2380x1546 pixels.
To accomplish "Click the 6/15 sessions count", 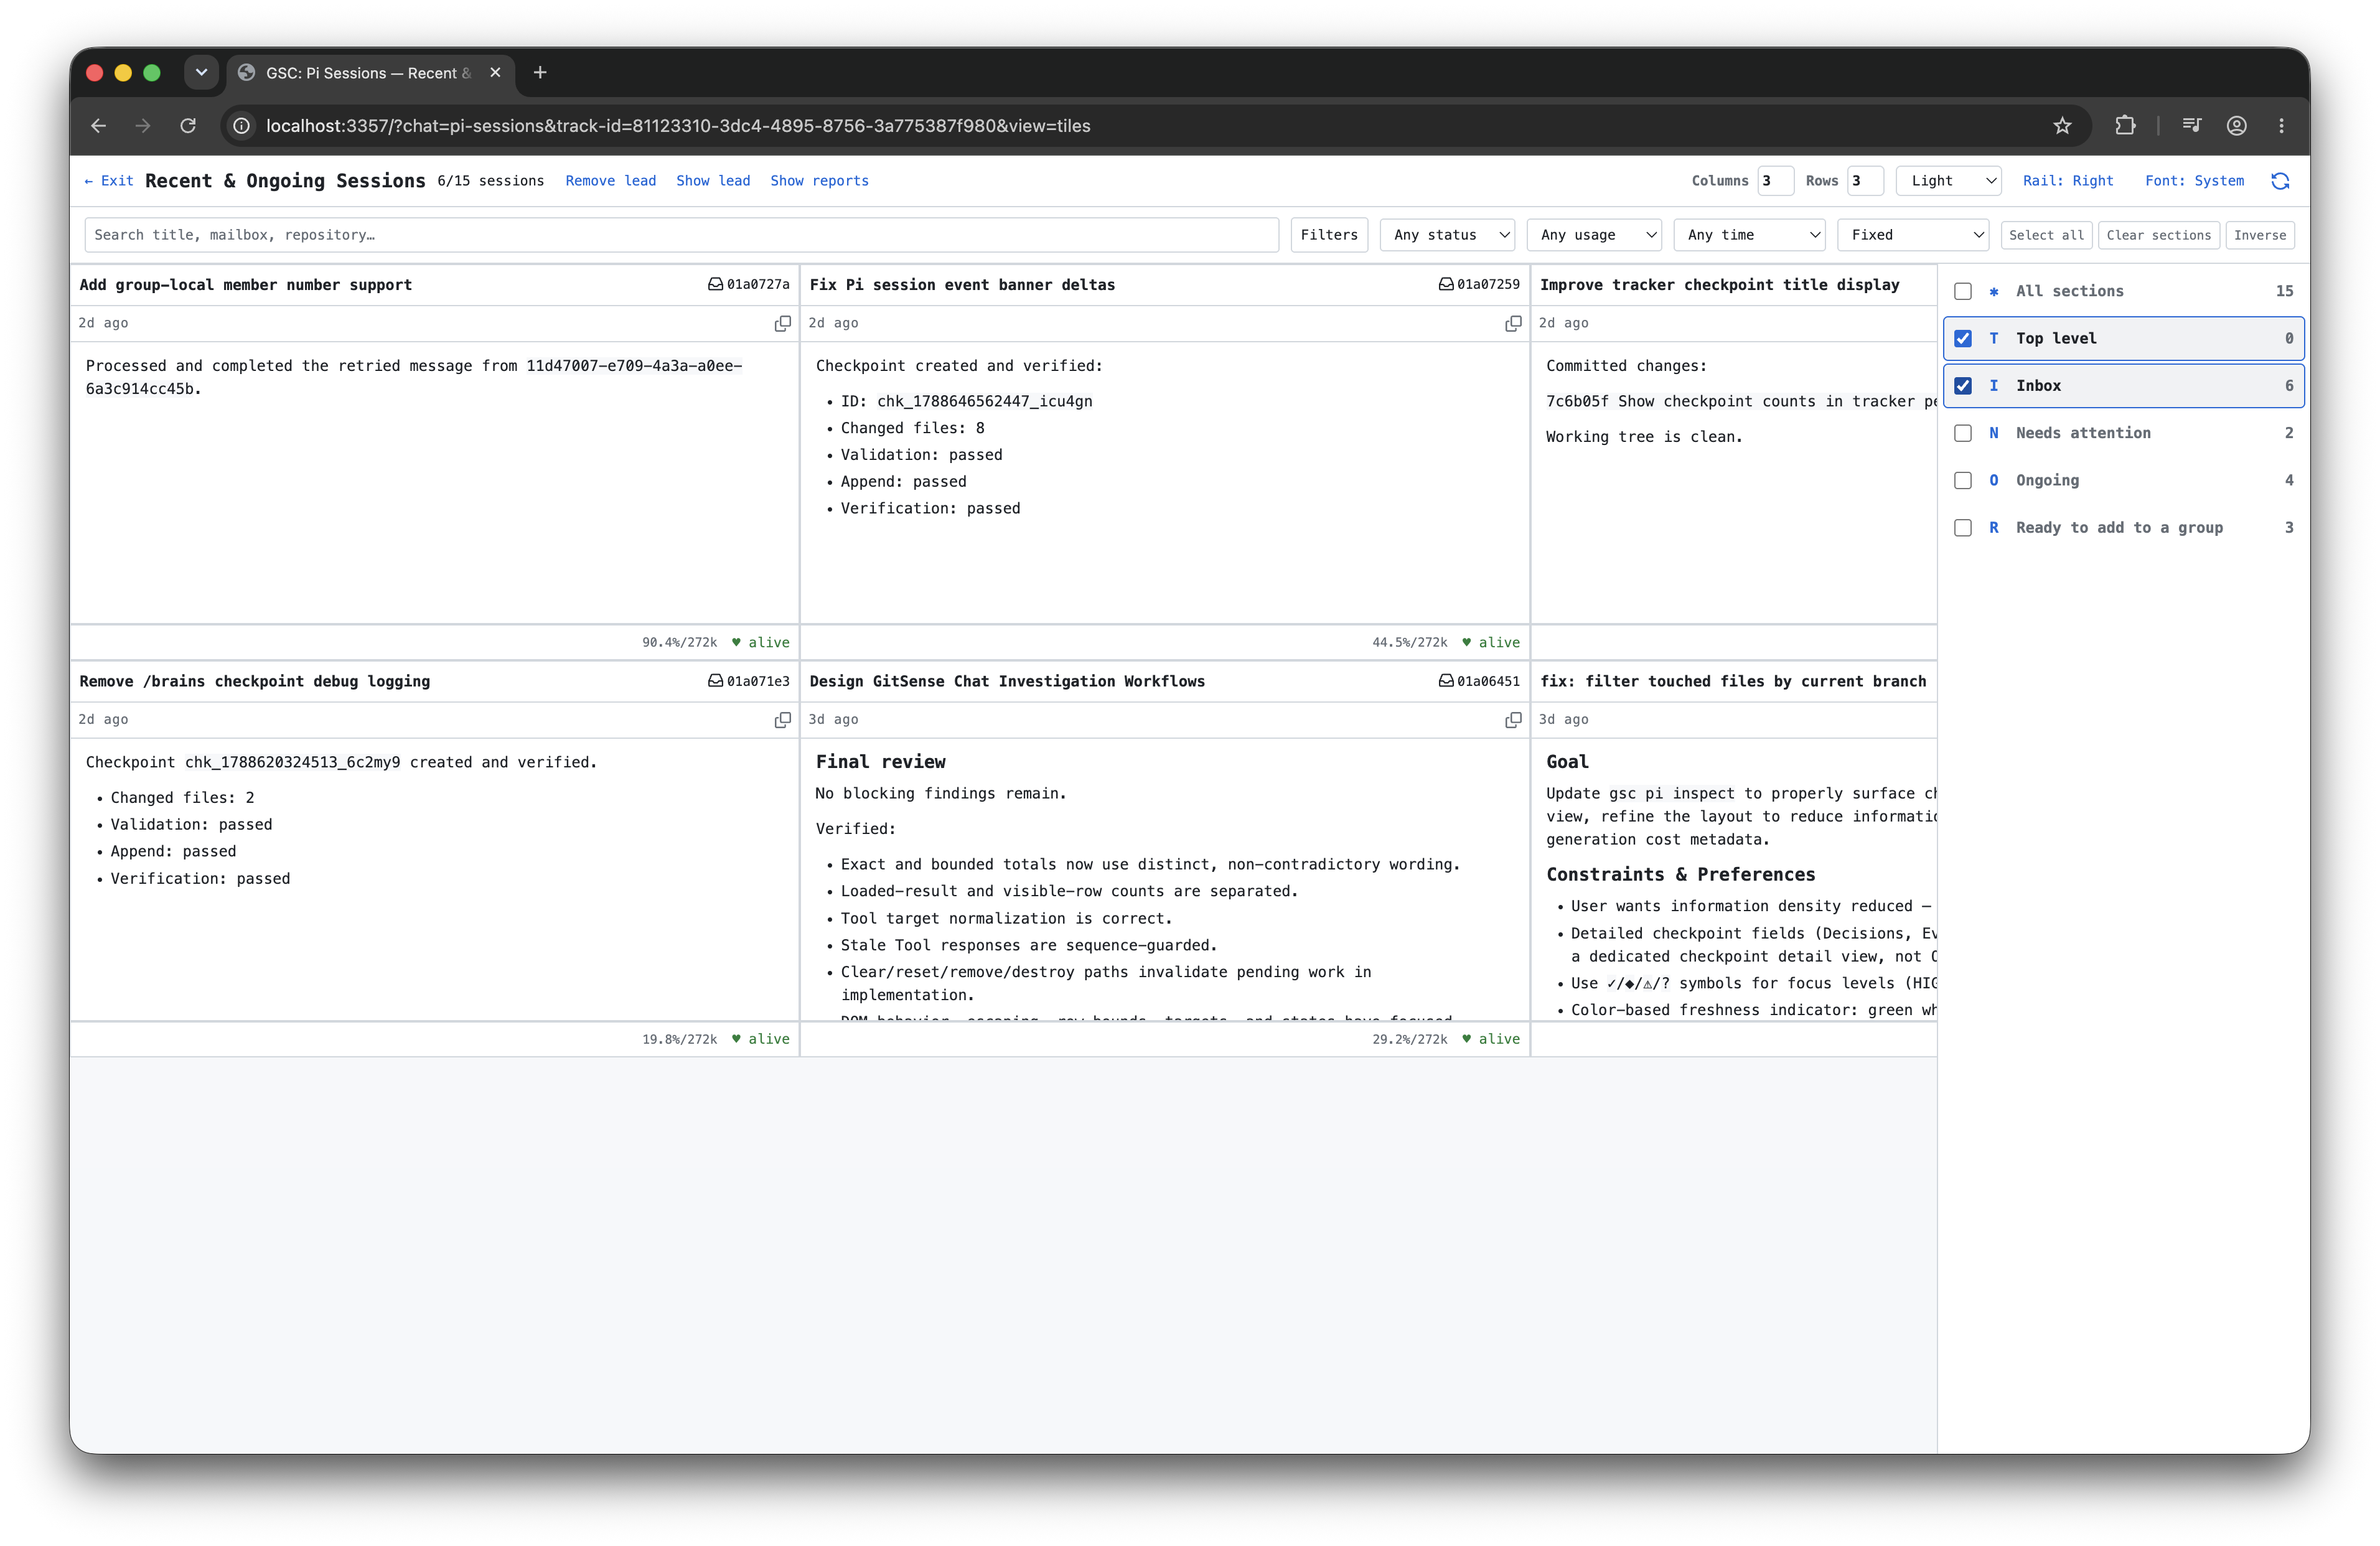I will 490,181.
